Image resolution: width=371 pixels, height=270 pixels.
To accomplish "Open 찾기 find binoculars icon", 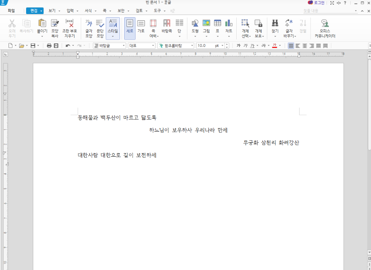I will click(x=275, y=23).
